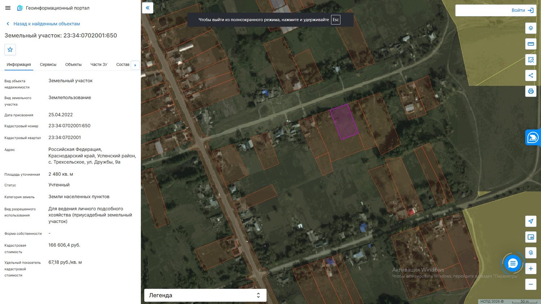
Task: Open the hamburger main menu
Action: click(8, 8)
